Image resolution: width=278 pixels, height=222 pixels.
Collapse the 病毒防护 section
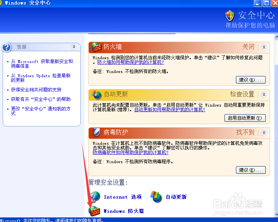pos(264,133)
